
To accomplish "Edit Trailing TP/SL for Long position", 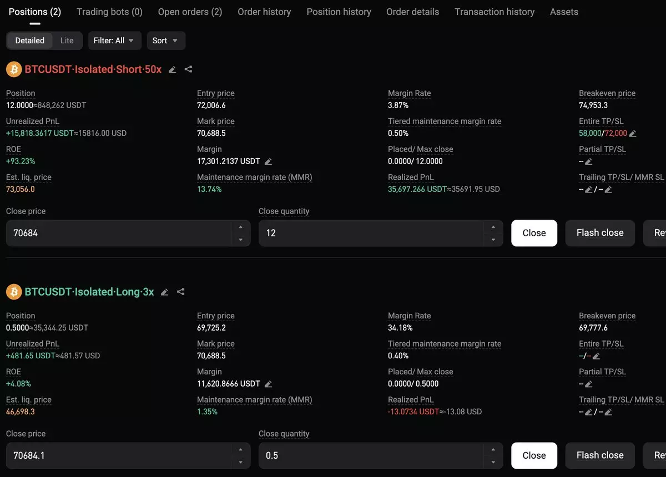I will pos(589,412).
